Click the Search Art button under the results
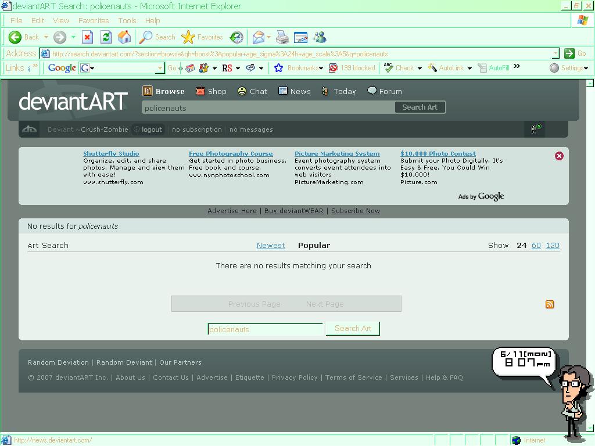Image resolution: width=595 pixels, height=446 pixels. point(353,328)
